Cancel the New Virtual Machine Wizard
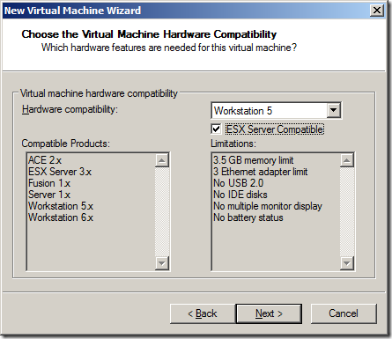Screen dimensions: 392x339 tap(344, 313)
